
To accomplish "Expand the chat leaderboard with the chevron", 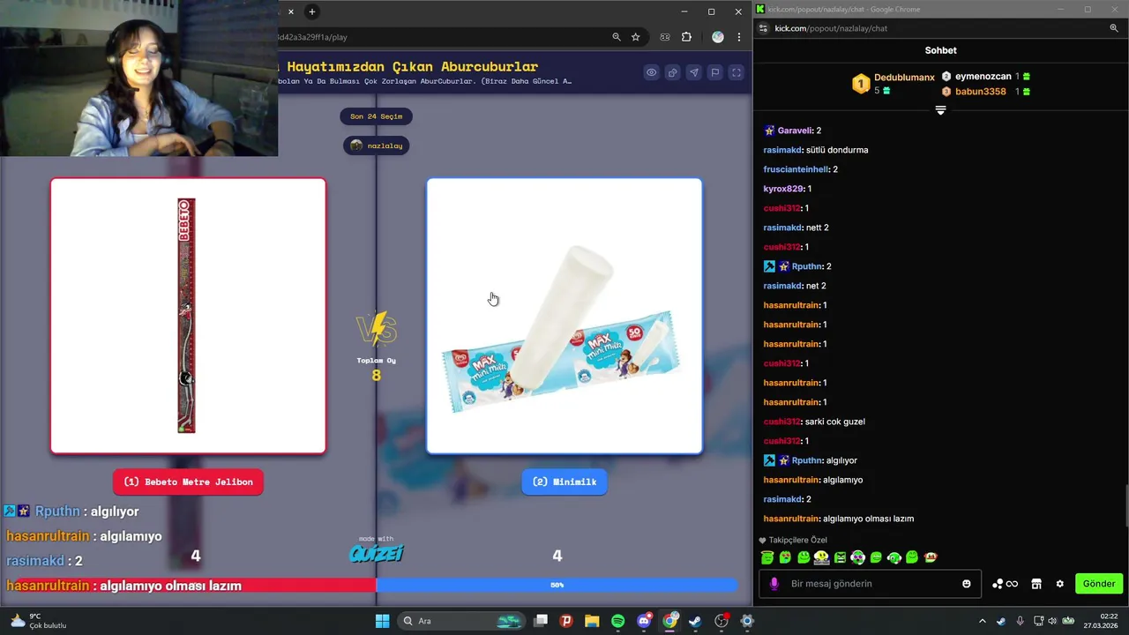I will tap(940, 110).
